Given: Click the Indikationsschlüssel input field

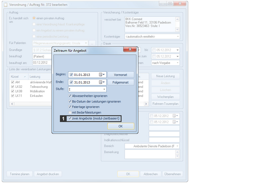Looking at the screenshot, I should pos(164,140).
